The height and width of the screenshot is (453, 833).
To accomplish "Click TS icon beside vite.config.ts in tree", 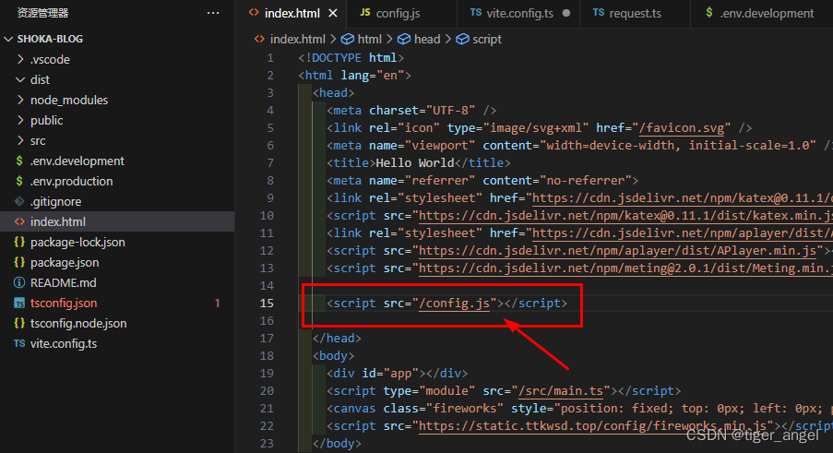I will 19,343.
